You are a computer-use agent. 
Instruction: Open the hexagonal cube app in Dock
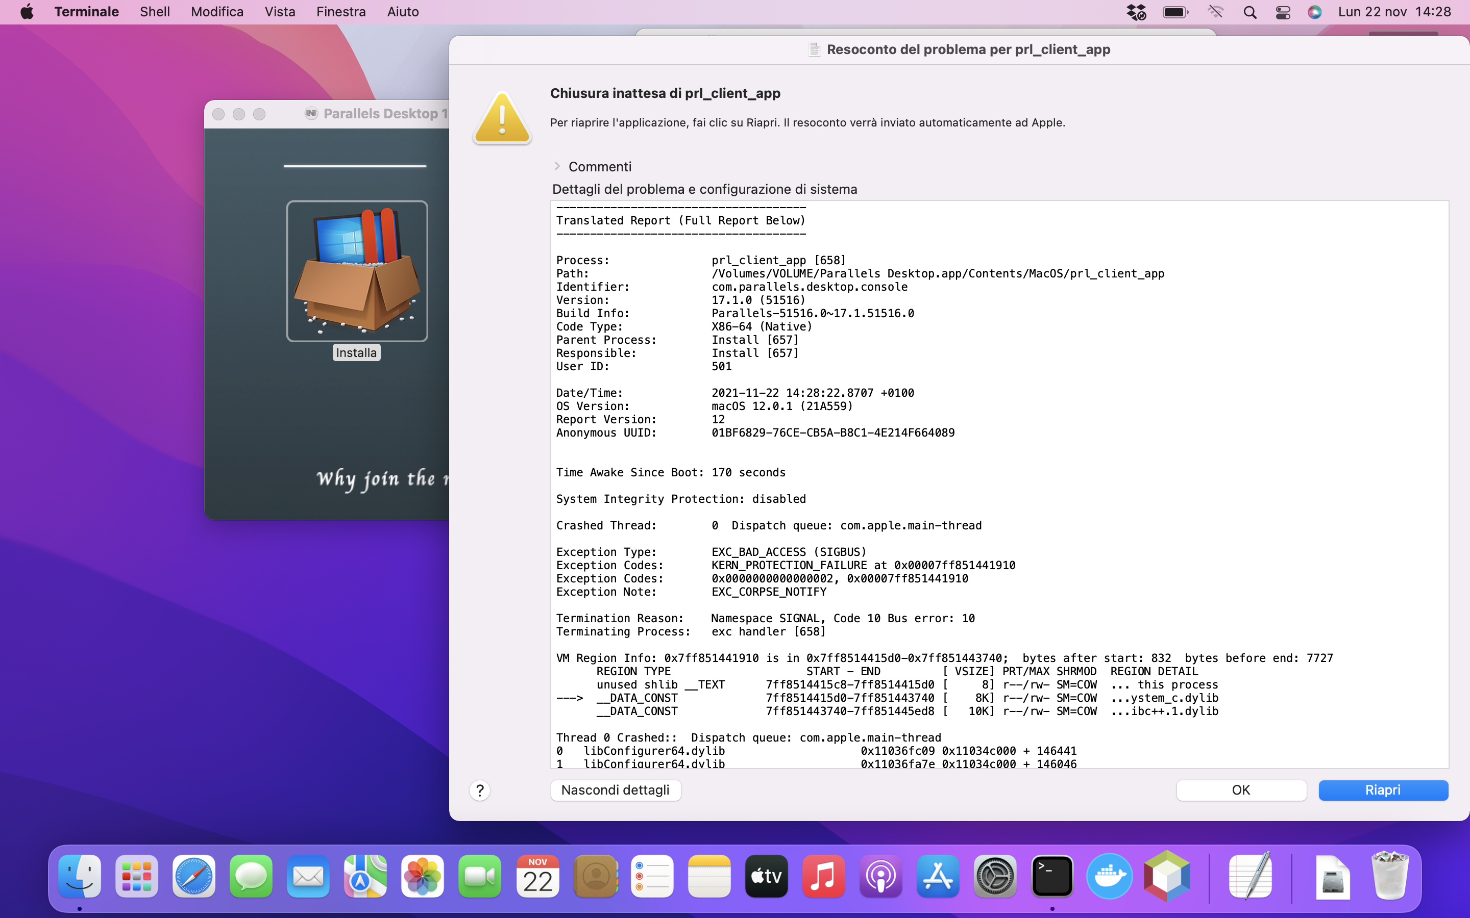tap(1166, 876)
